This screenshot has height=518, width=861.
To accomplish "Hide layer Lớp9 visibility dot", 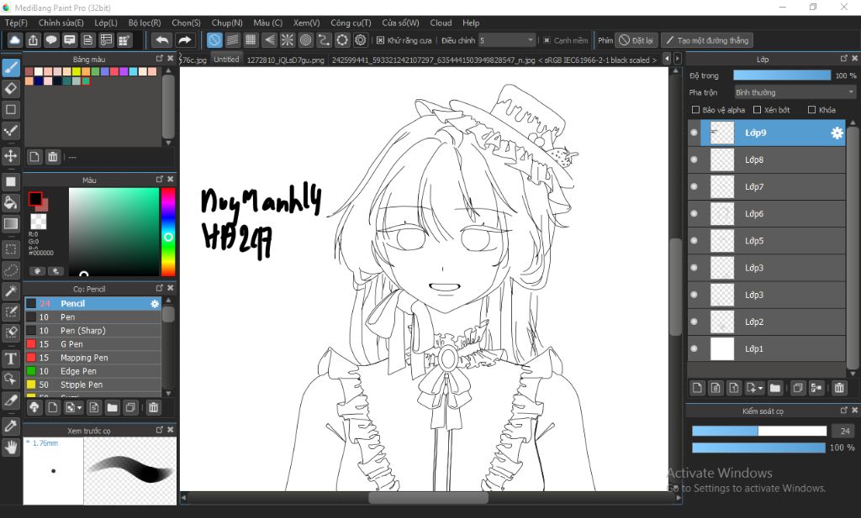I will [x=694, y=133].
